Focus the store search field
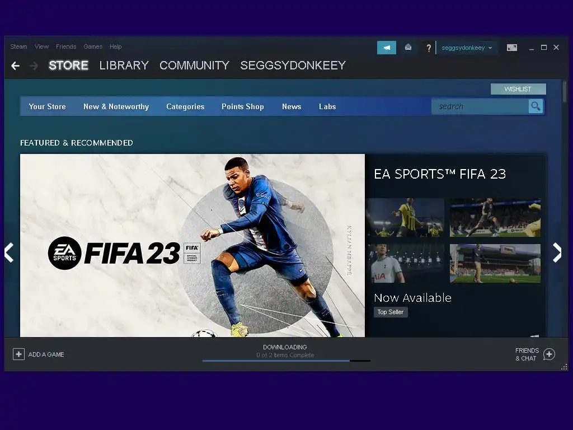This screenshot has height=430, width=573. pyautogui.click(x=480, y=106)
